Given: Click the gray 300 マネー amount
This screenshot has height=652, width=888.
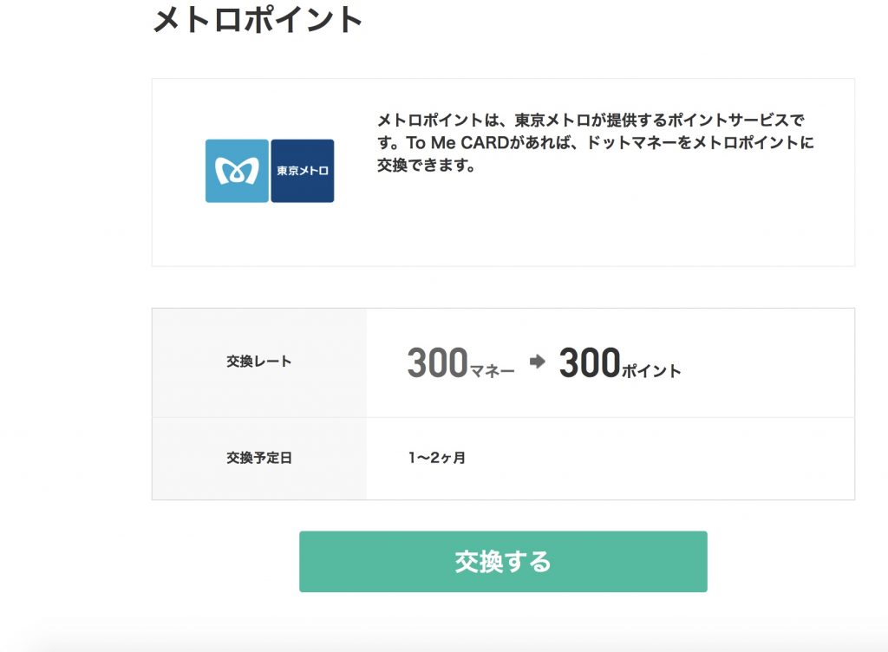Looking at the screenshot, I should point(461,362).
